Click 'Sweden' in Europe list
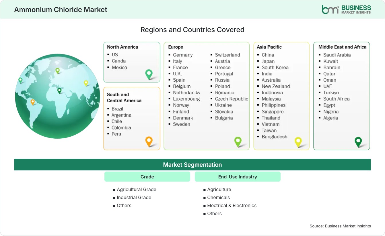 [182, 124]
